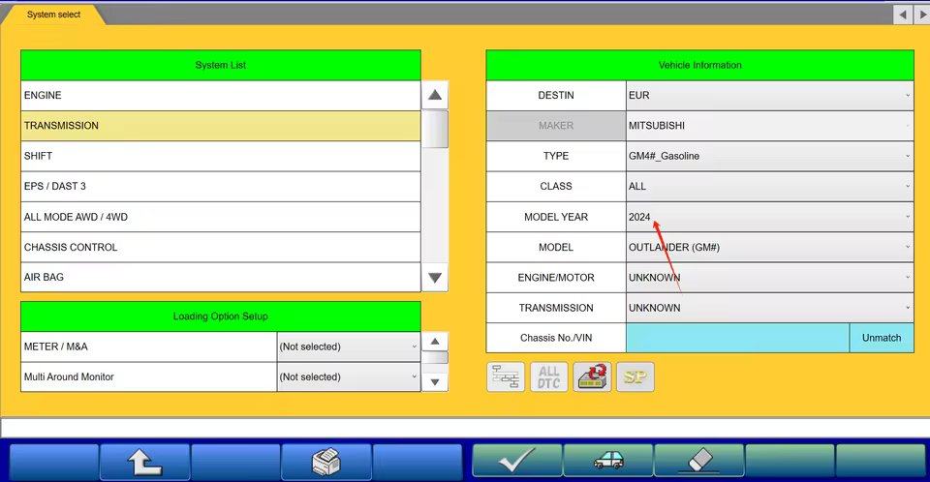Click the ALL DTC icon button
The image size is (930, 482).
[549, 377]
